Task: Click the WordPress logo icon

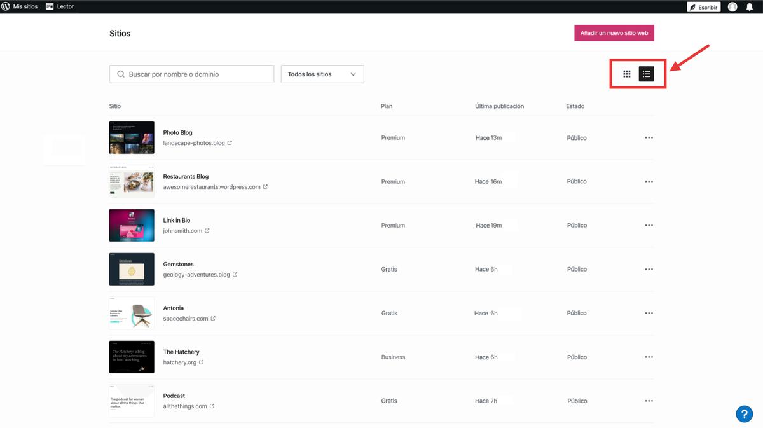Action: click(x=6, y=6)
